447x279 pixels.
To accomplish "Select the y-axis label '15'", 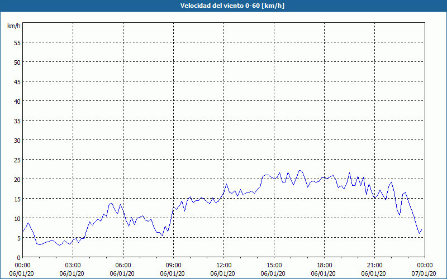I will click(17, 199).
